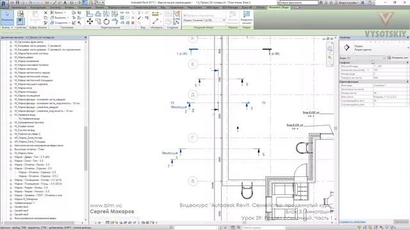Collapse 'Марка - Отметка - Стрелка - 3.5' parent node
Screen dimensions: 410x230
[11, 169]
